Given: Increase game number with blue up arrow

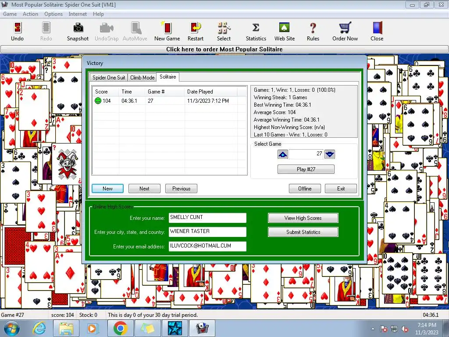Looking at the screenshot, I should (283, 154).
